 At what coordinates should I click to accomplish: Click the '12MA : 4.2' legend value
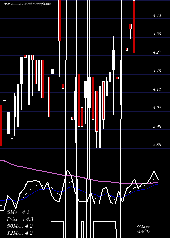pos(20,233)
